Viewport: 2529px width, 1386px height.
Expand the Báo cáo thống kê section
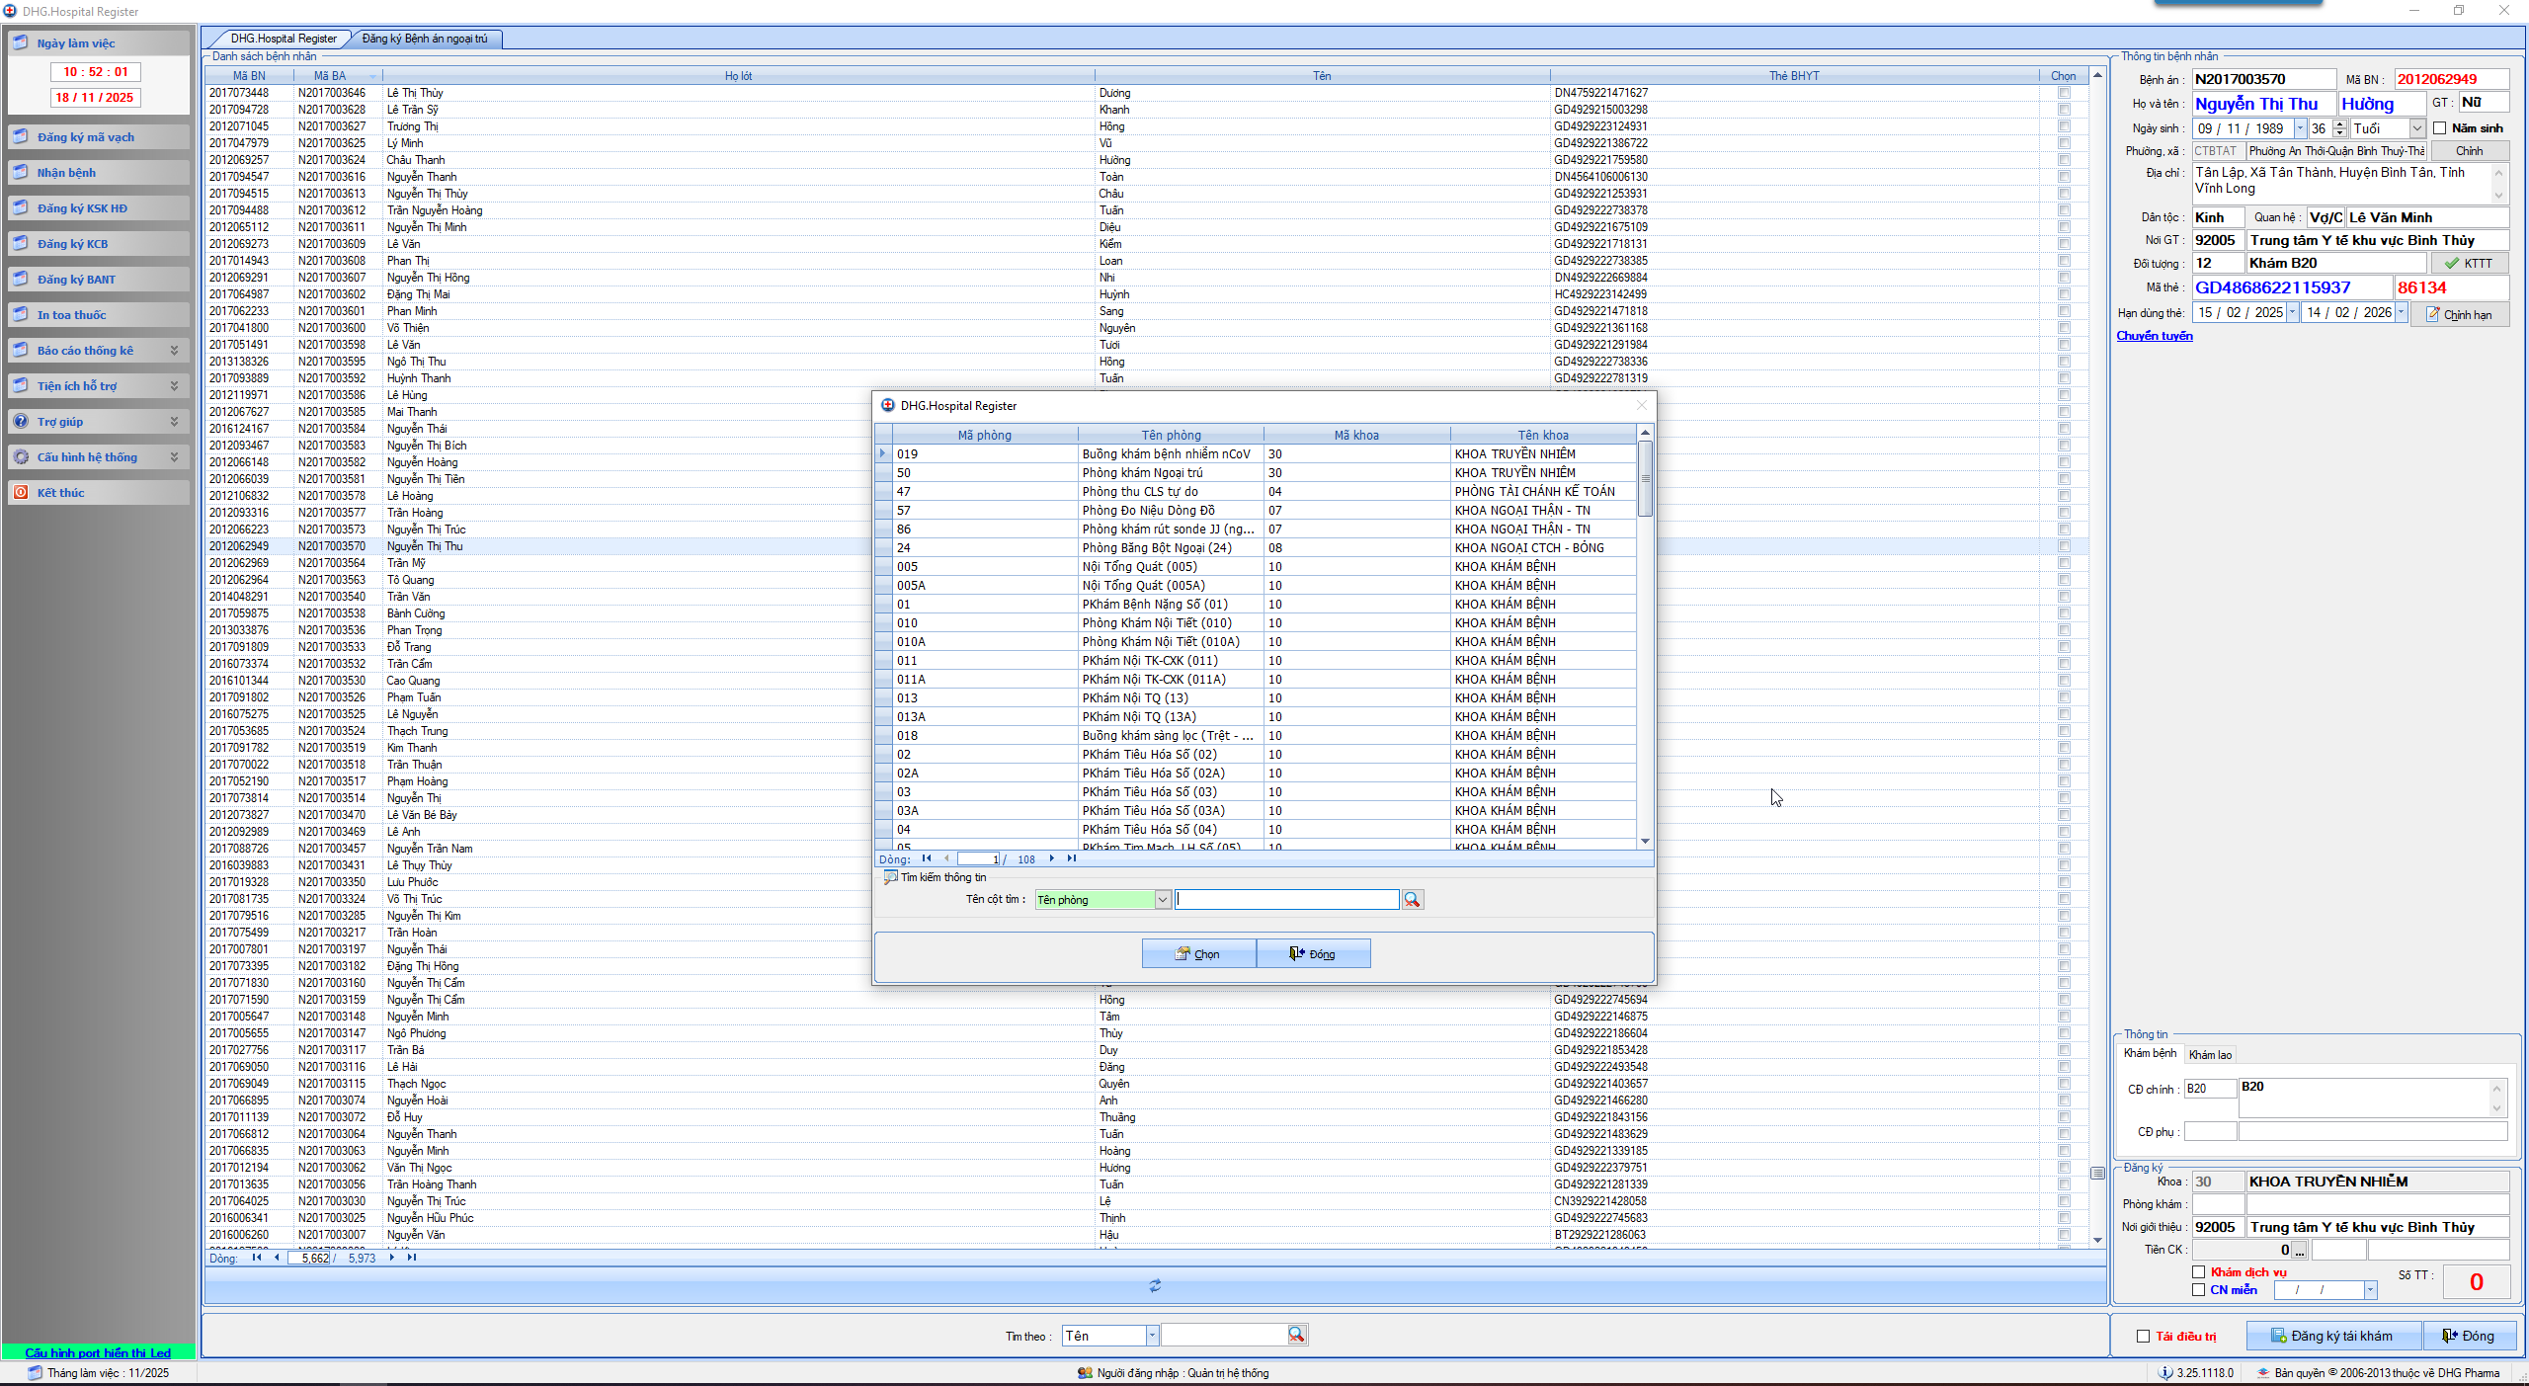pos(175,351)
